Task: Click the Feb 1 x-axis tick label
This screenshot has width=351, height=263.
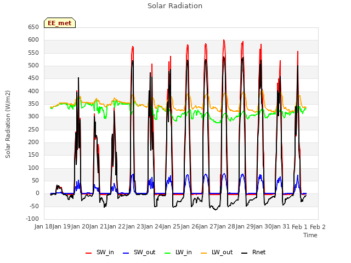Action: click(x=300, y=227)
